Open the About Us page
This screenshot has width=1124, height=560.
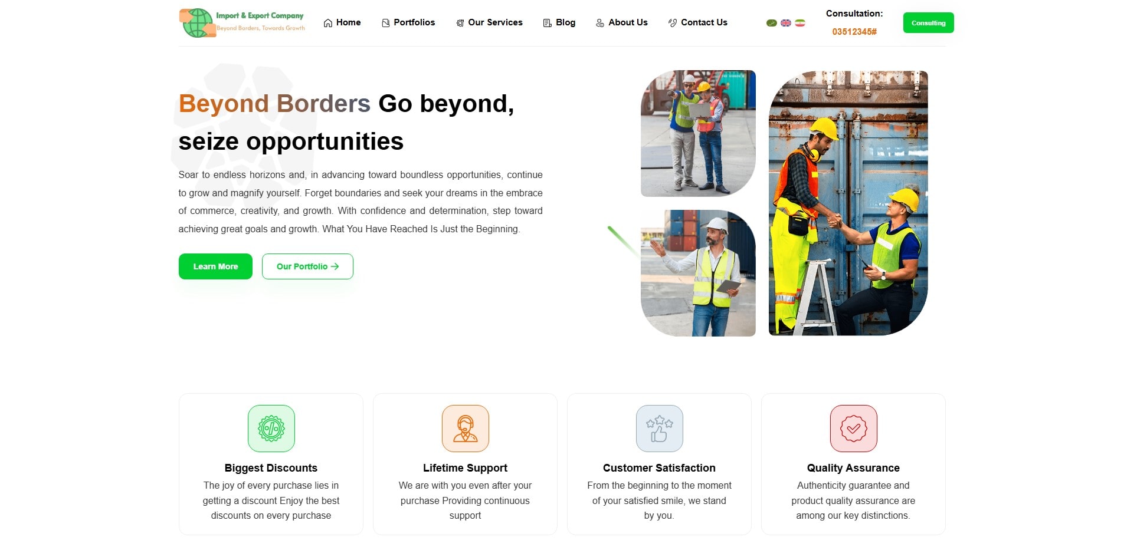pos(621,22)
